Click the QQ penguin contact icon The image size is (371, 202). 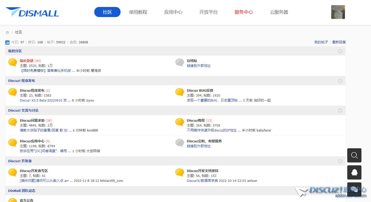pos(354,172)
